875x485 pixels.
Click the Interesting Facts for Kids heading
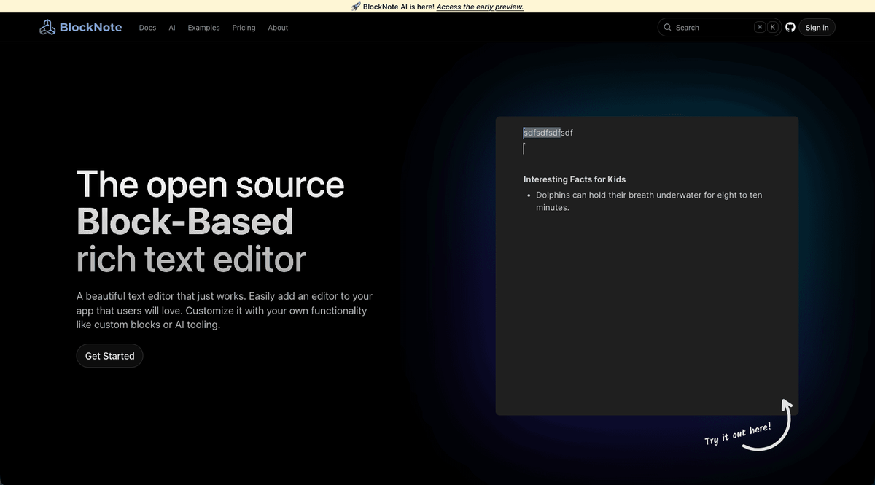coord(575,179)
